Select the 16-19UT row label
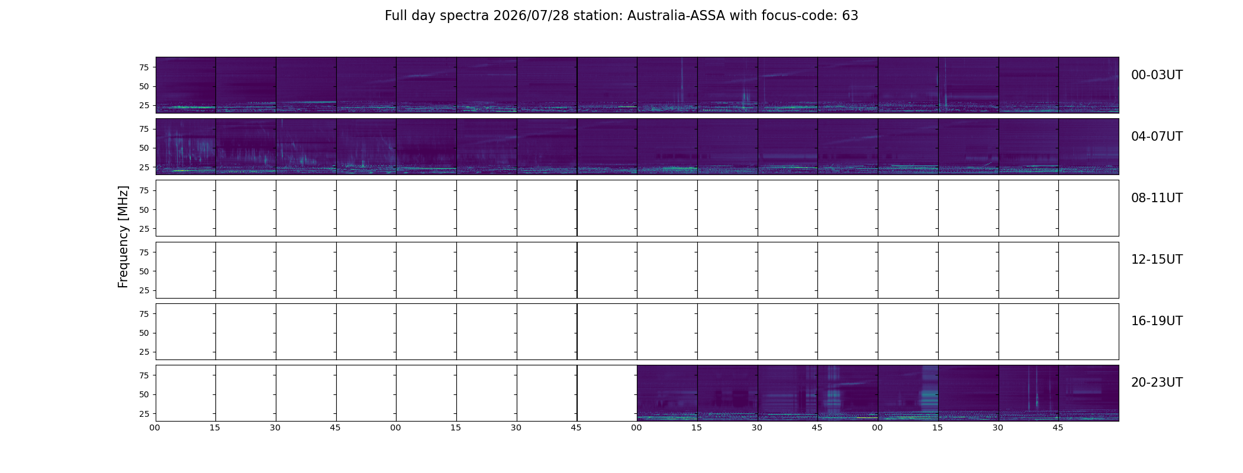The image size is (1243, 473). (1157, 321)
